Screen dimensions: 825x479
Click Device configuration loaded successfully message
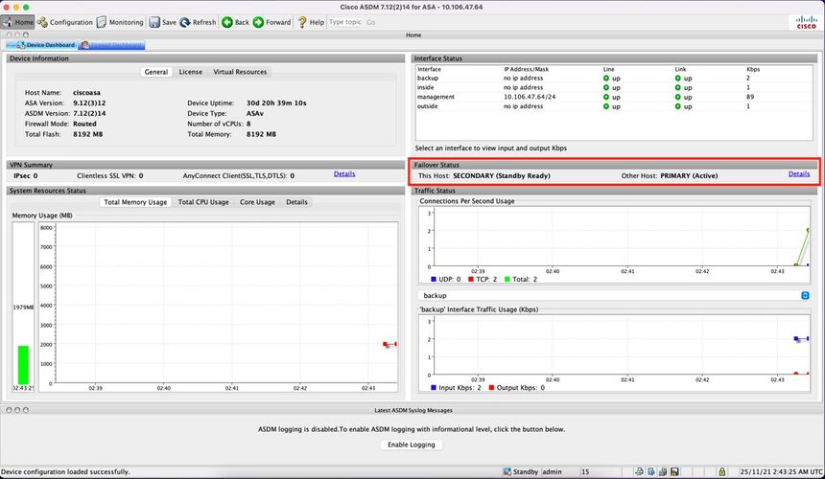pyautogui.click(x=66, y=471)
